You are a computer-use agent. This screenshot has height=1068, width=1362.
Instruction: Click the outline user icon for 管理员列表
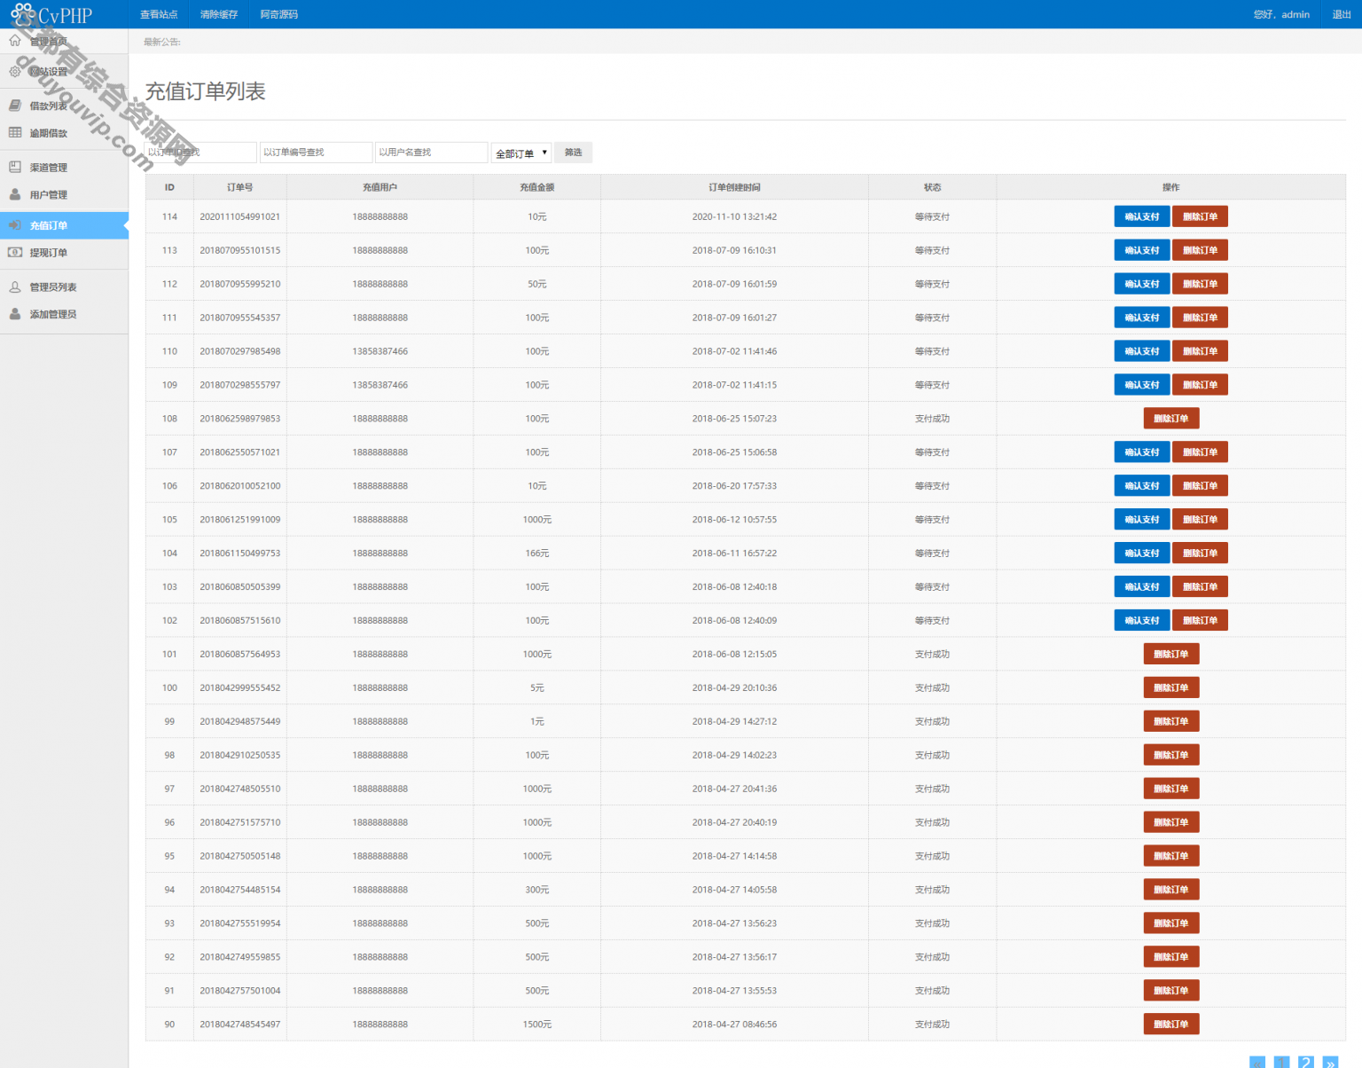15,287
